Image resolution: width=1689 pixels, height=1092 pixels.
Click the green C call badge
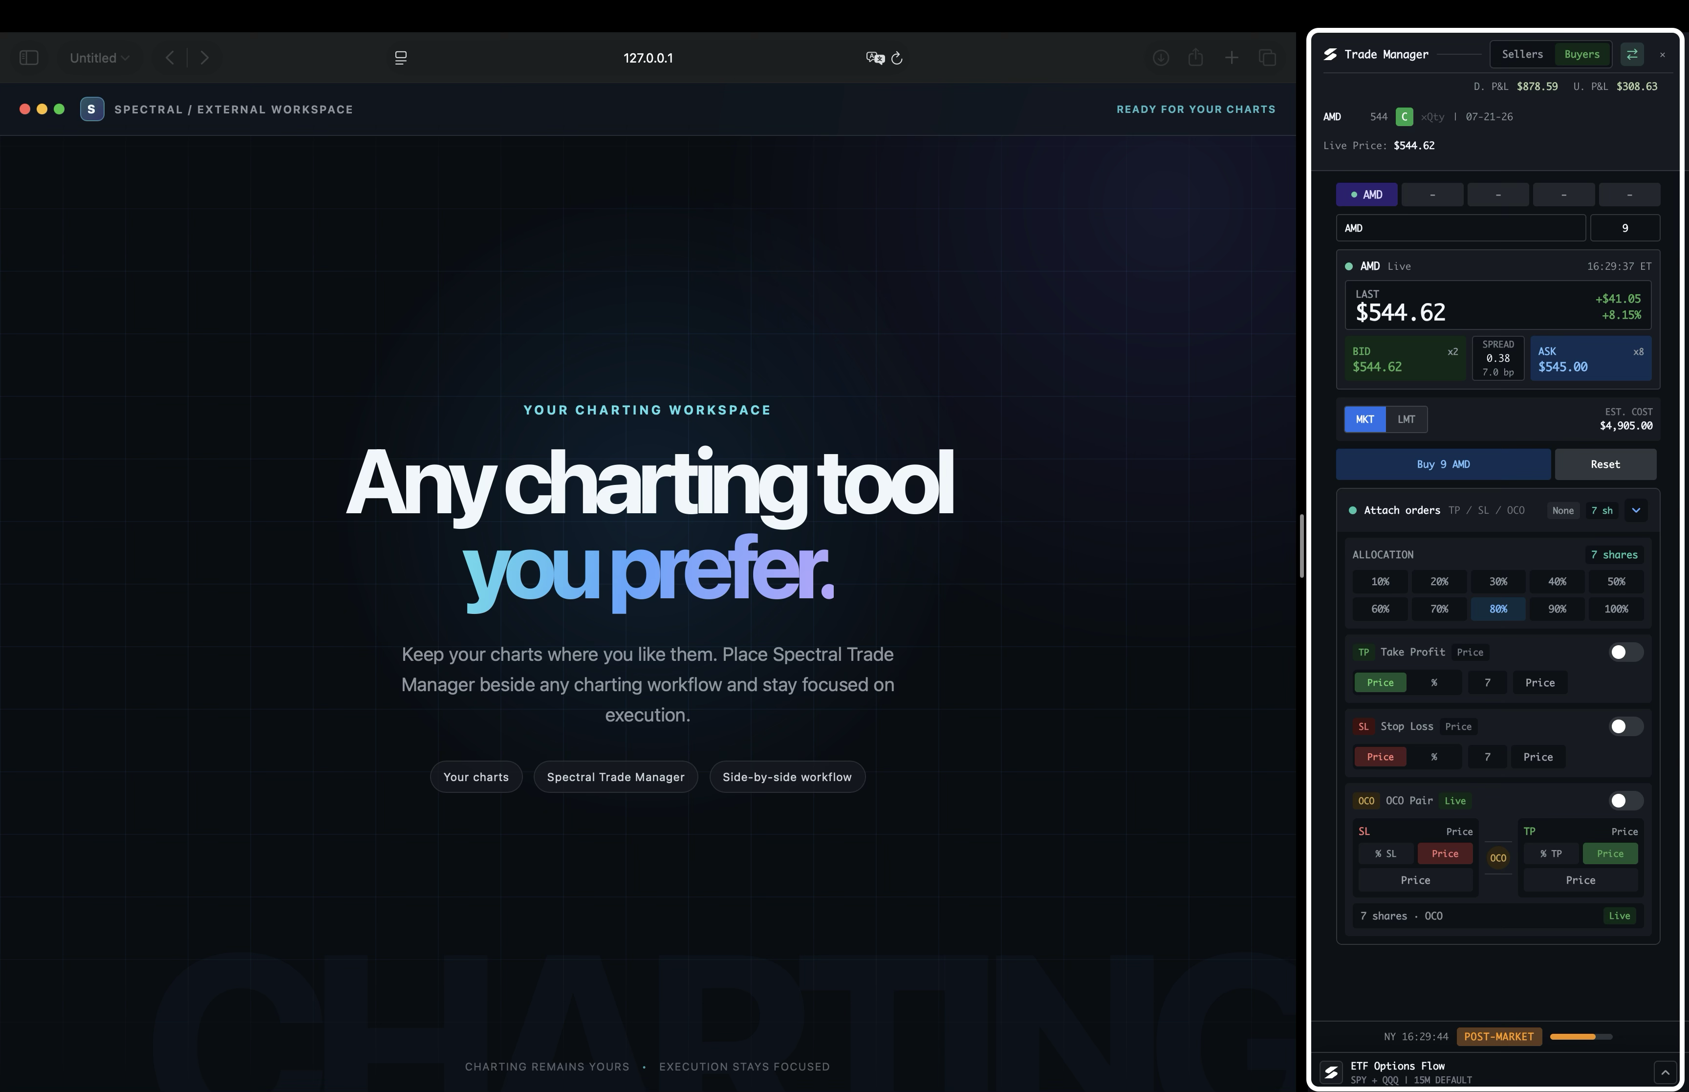pyautogui.click(x=1404, y=116)
